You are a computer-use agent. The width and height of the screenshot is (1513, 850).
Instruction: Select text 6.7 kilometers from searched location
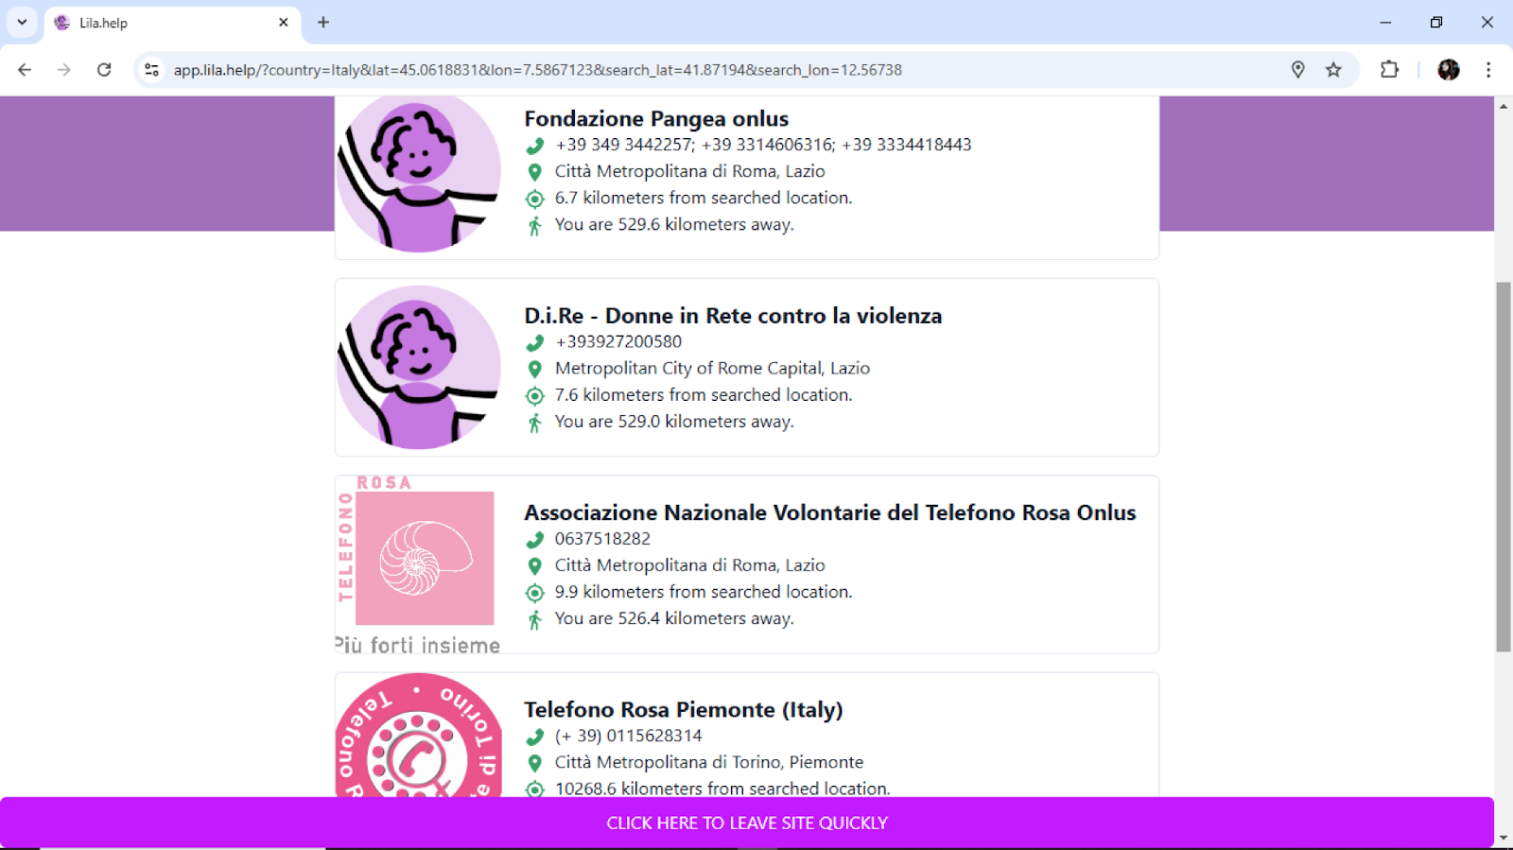pos(704,198)
